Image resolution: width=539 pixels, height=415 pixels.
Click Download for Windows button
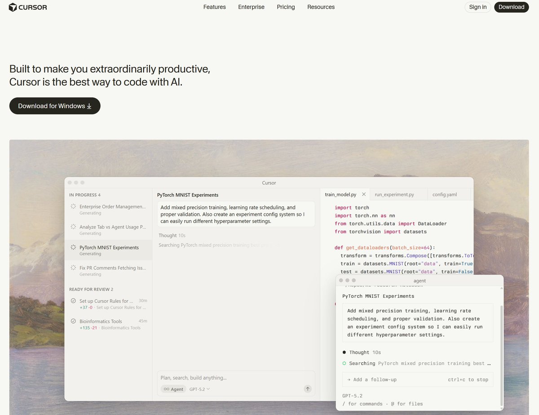(55, 106)
